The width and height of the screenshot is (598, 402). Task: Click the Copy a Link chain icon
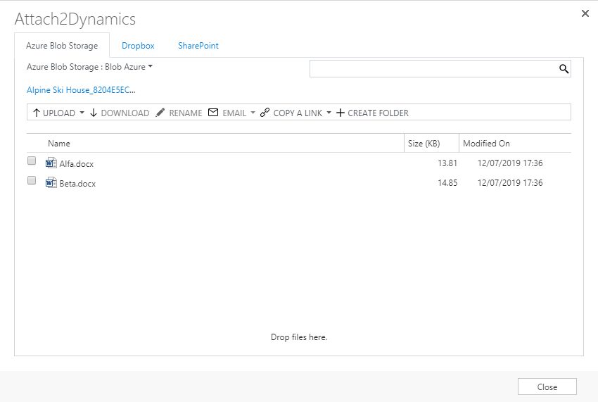(x=265, y=113)
